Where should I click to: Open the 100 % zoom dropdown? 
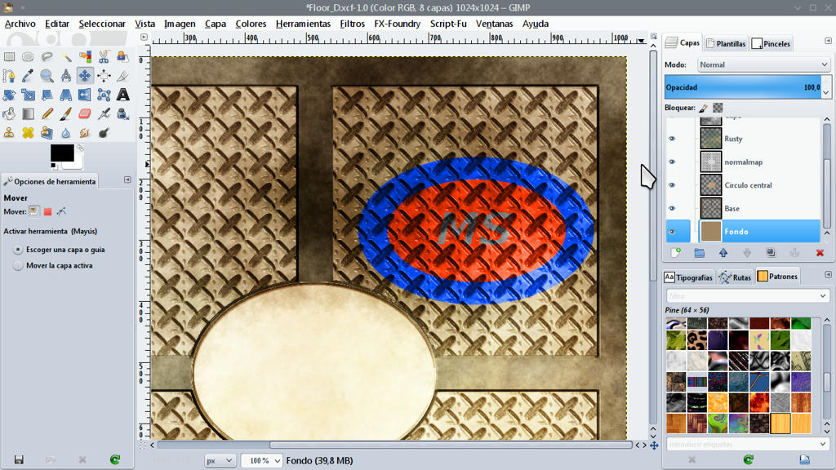(x=261, y=460)
